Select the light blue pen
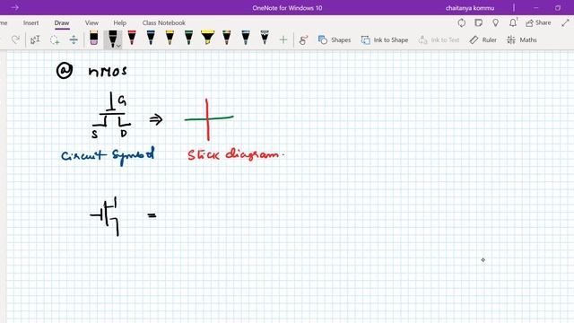 246,38
